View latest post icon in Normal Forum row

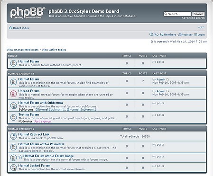click(167, 79)
